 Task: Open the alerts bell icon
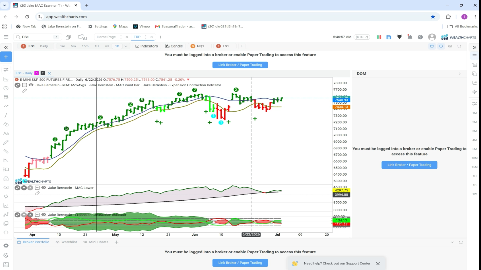[x=410, y=37]
